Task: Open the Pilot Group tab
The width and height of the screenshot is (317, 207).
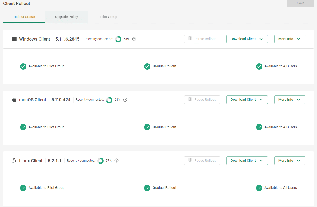Action: coord(109,17)
